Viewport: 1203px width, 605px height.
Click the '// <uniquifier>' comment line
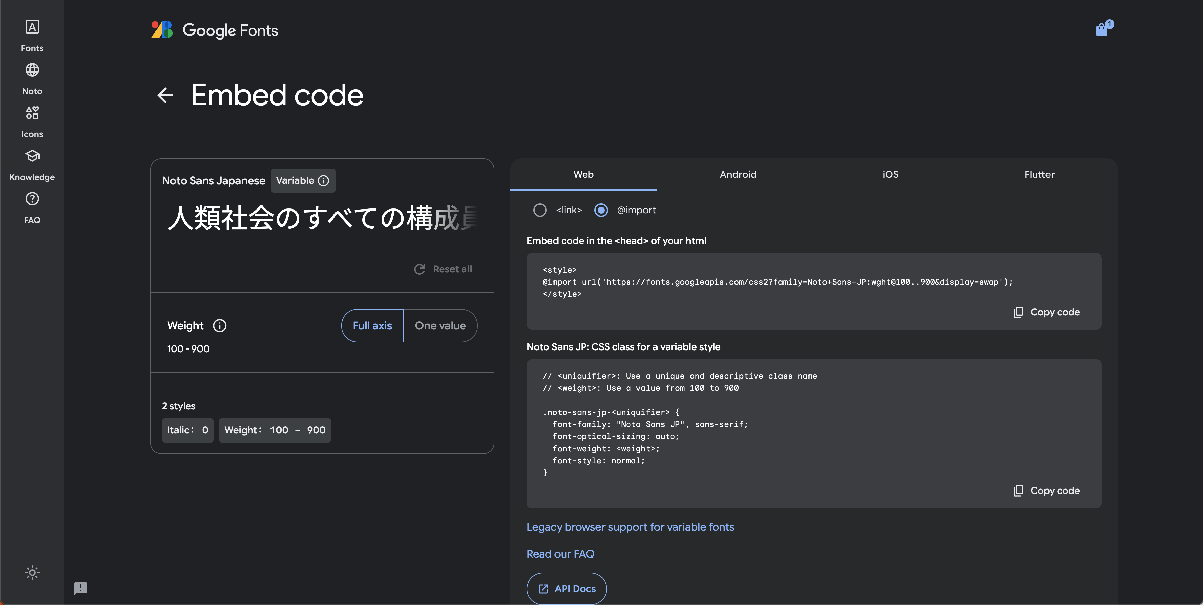pos(679,376)
